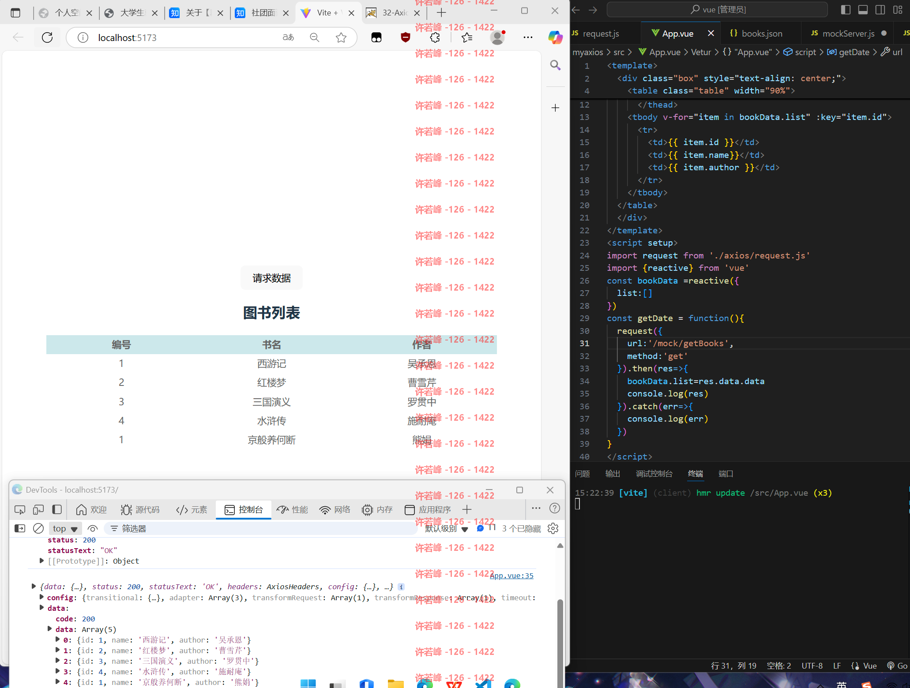
Task: Toggle the DevTools dock side panel icon
Action: (x=57, y=510)
